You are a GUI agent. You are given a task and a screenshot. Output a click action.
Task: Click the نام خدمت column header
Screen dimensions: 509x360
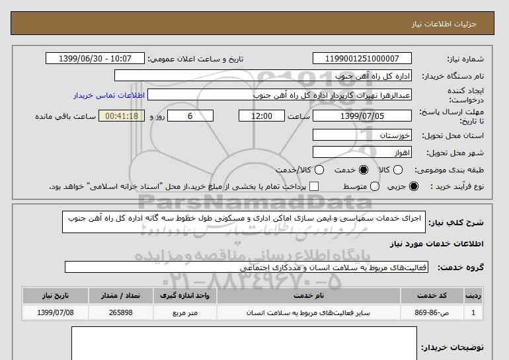(x=309, y=295)
